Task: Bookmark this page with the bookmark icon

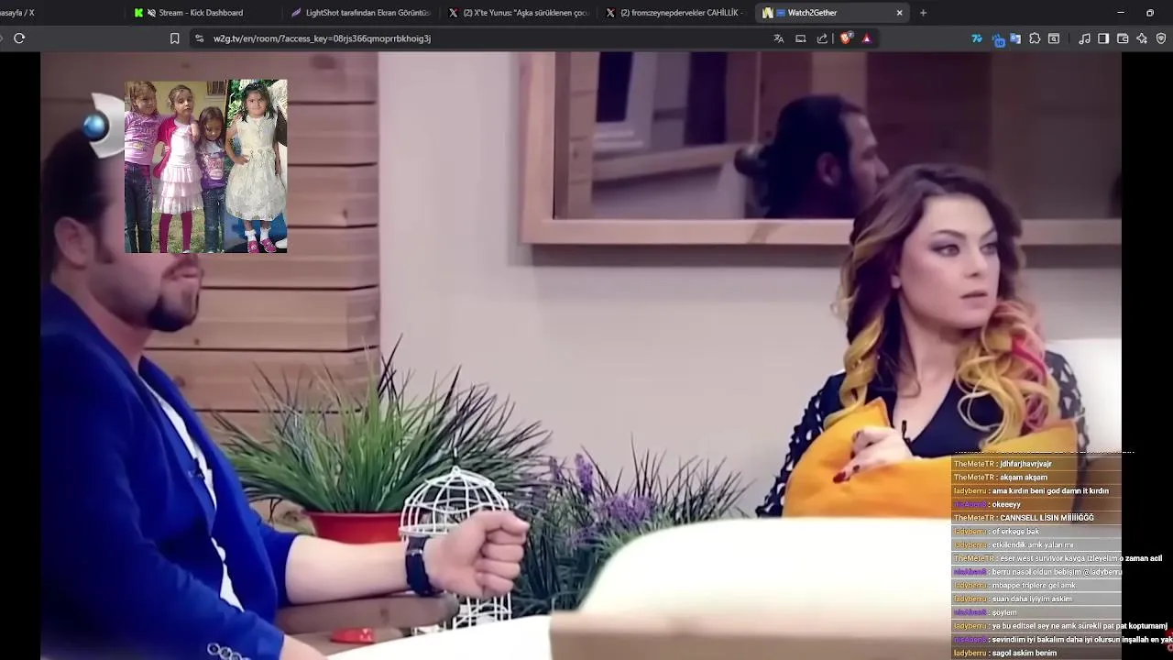Action: 174,38
